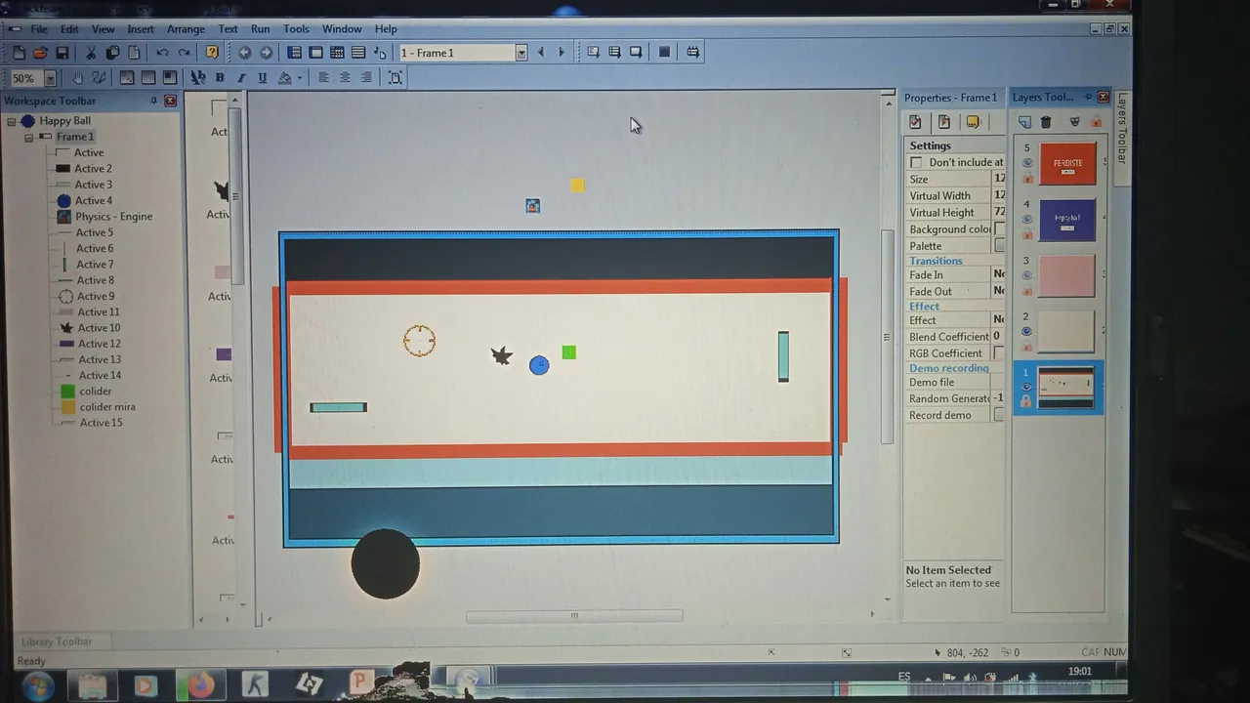This screenshot has width=1250, height=703.
Task: Open the yellow Help question-mark icon
Action: (x=212, y=53)
